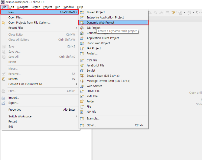Screen dimensions: 202x160
Task: Click the disabled Save entry
Action: 40,47
